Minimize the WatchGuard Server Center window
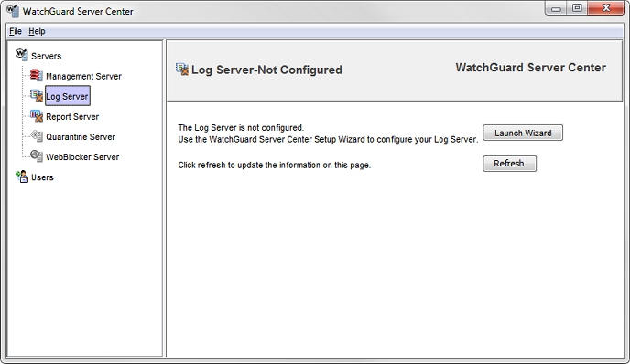This screenshot has height=364, width=630. click(556, 8)
